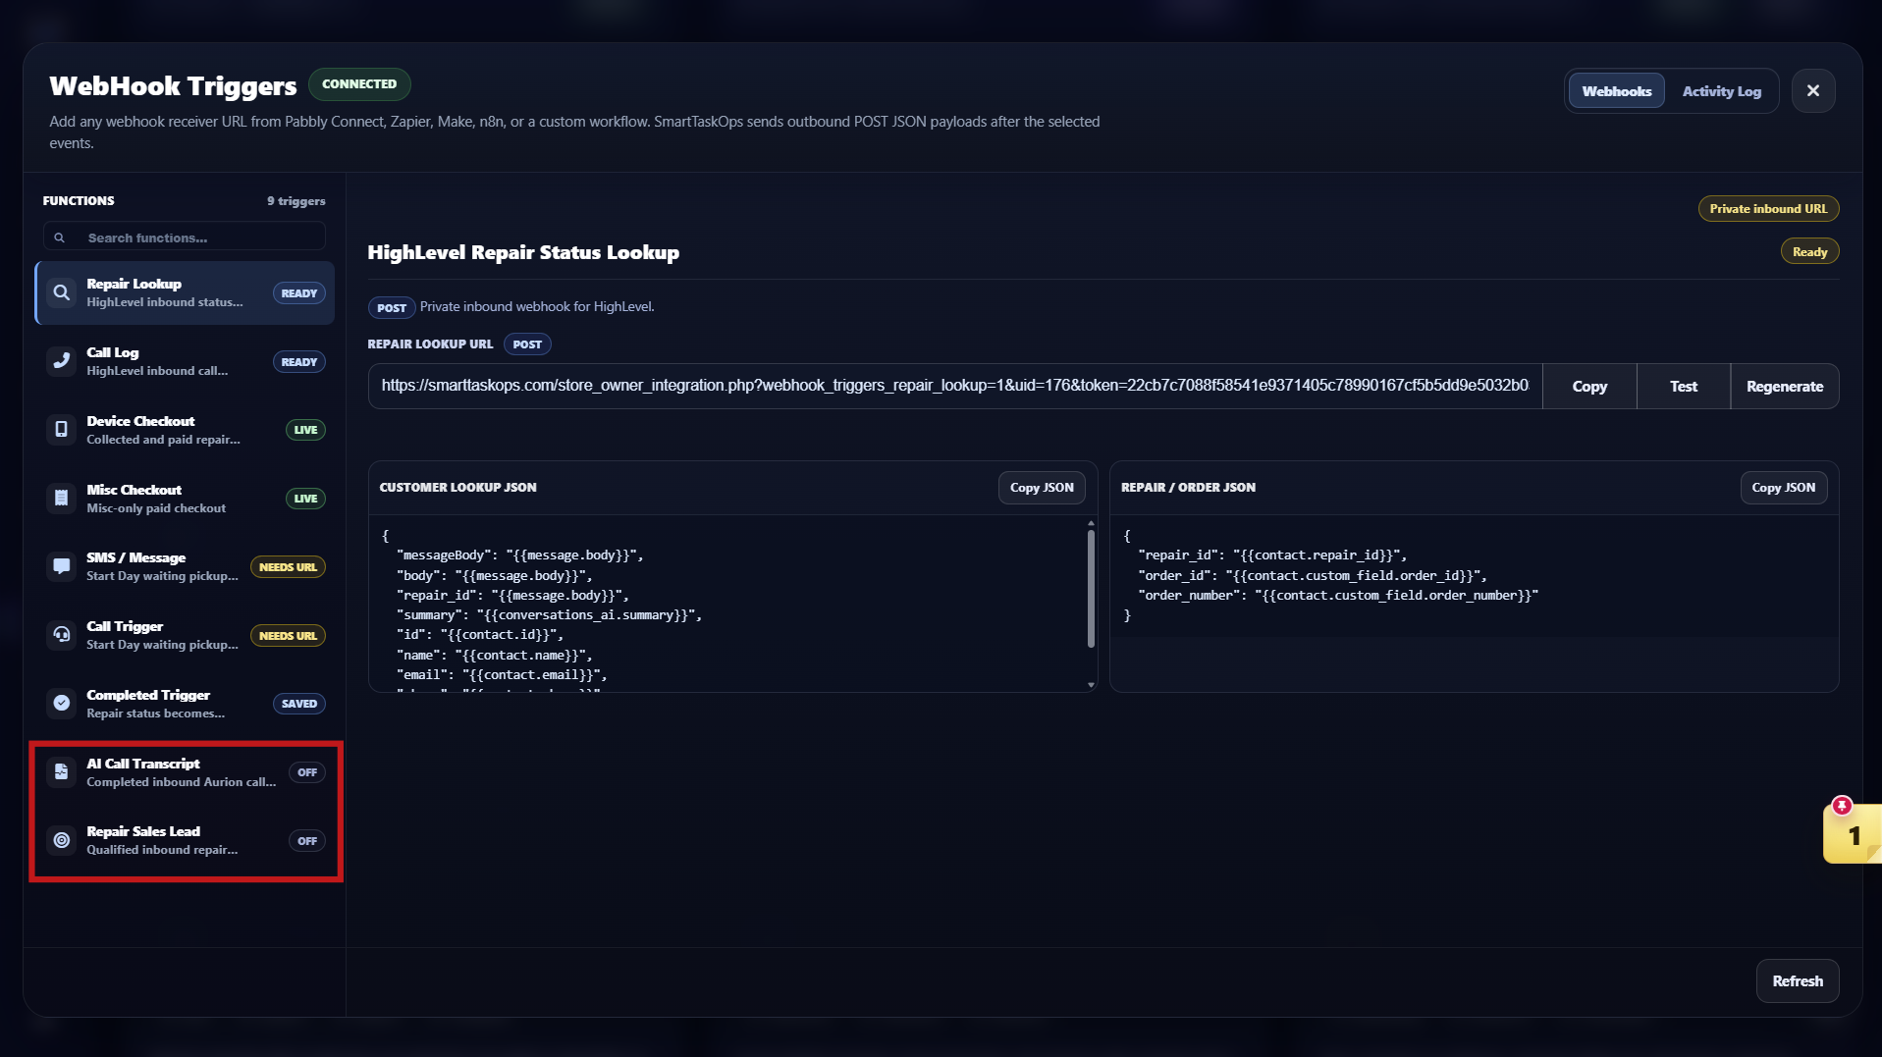Click the Device Checkout phone icon
This screenshot has width=1882, height=1057.
[x=61, y=430]
